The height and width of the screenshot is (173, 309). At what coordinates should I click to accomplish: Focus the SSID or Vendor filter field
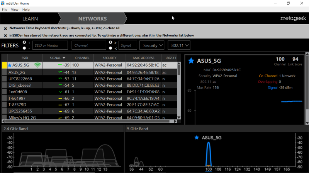[50, 45]
